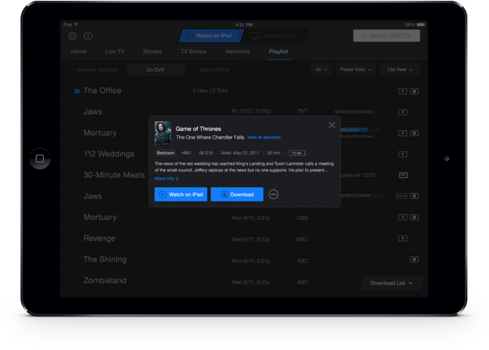Focus the Search DIRECTV field
The image size is (489, 350).
386,36
